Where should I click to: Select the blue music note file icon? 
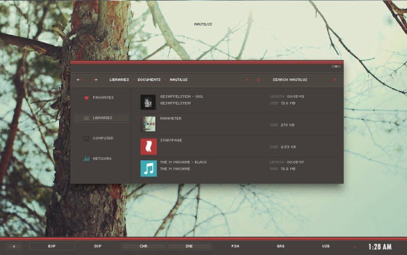point(148,168)
